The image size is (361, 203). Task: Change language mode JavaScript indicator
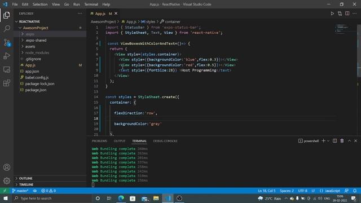(332, 191)
